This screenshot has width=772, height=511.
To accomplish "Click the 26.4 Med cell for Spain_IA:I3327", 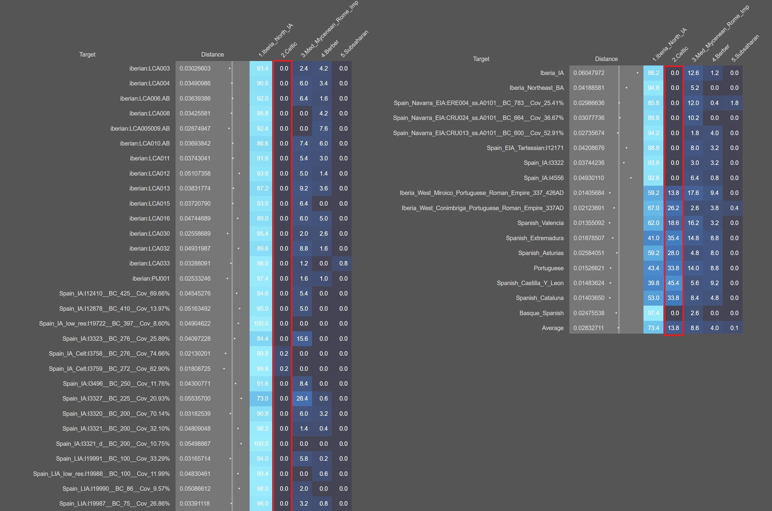I will click(x=302, y=398).
